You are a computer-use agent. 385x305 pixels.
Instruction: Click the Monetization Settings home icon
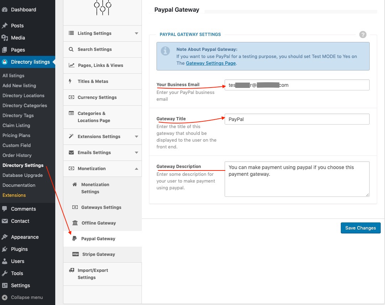(x=75, y=184)
